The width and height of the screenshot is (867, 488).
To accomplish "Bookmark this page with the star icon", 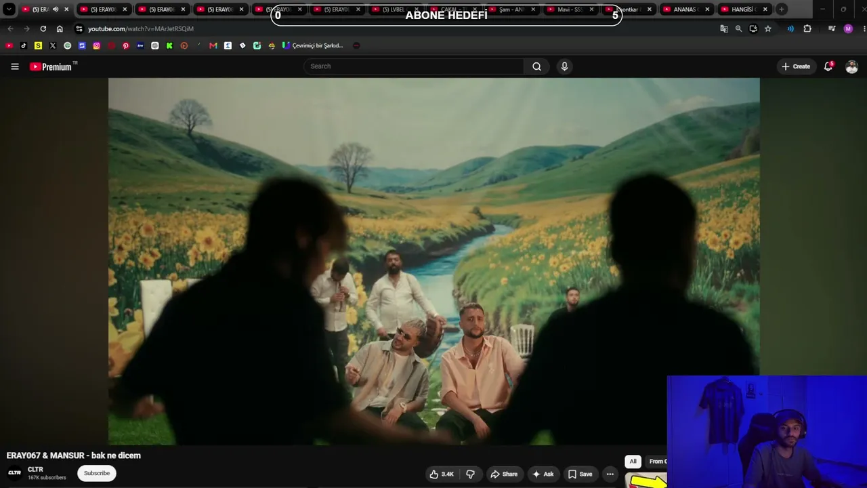I will pos(767,28).
